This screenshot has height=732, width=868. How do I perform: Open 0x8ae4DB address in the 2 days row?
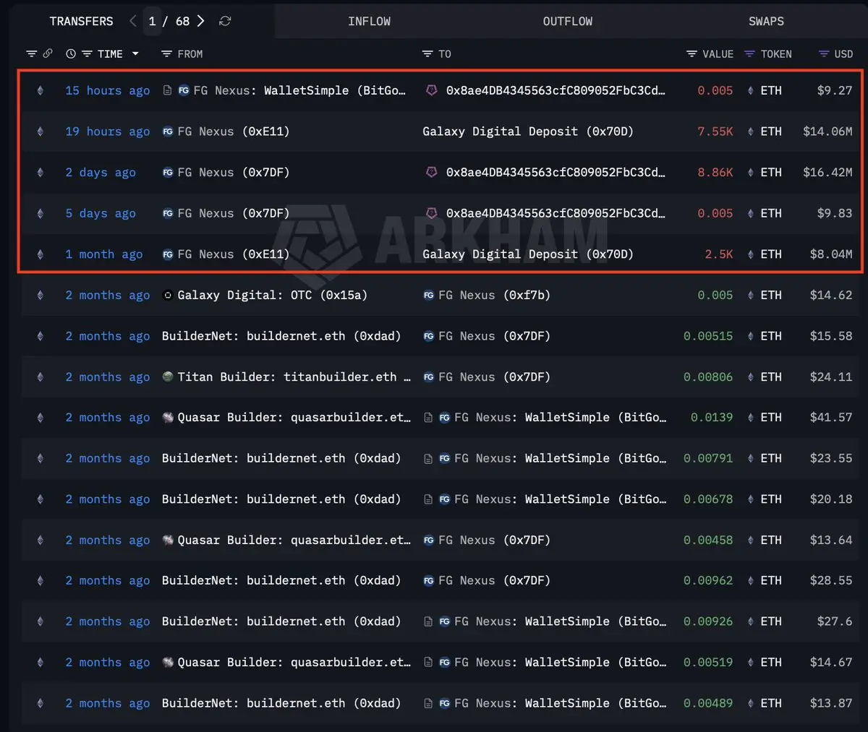coord(556,172)
